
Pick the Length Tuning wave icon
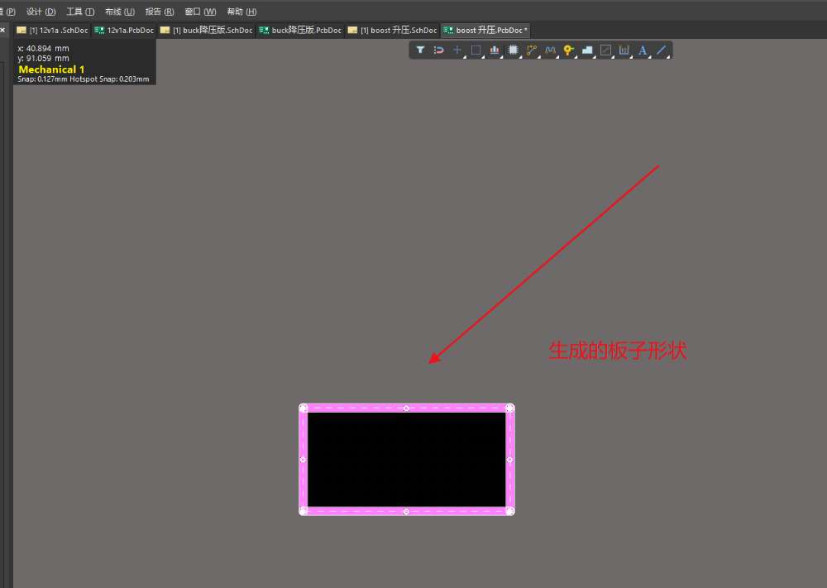click(x=550, y=50)
